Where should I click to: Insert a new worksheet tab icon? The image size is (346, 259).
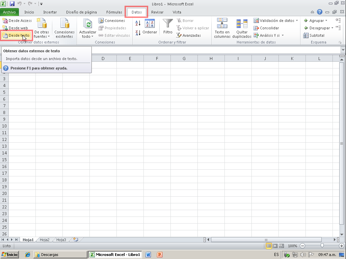[x=76, y=239]
